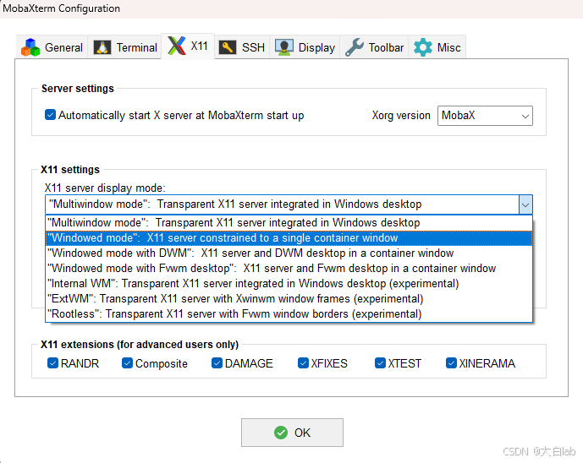Click the key SSH tab icon
The image size is (583, 463).
click(228, 47)
